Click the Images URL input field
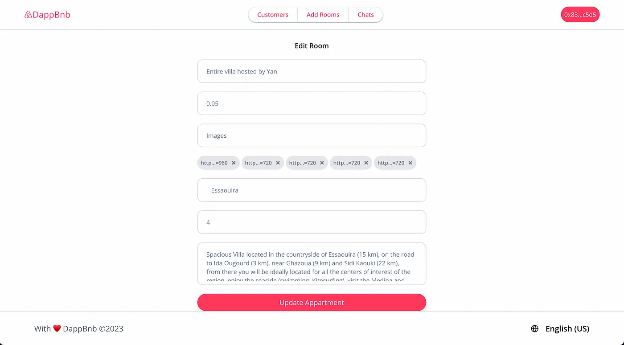Screen dimensions: 624x345 pos(312,136)
